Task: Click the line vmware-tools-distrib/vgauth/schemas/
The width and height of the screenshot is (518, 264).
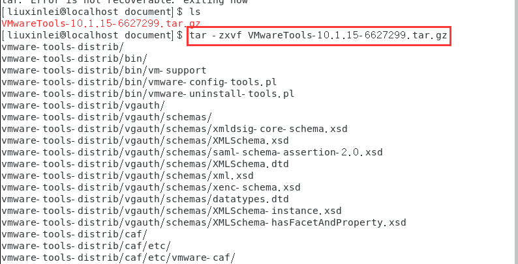Action: pyautogui.click(x=107, y=117)
